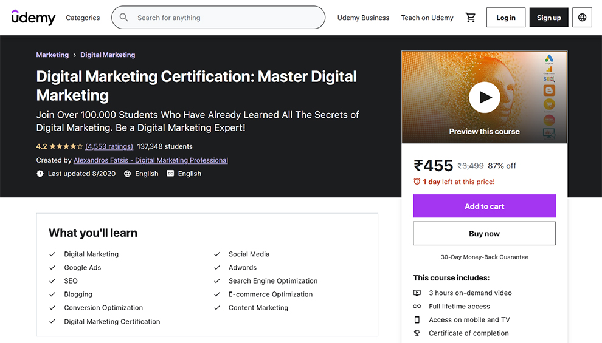Viewport: 602px width, 343px height.
Task: Click 'Access on mobile and TV' text
Action: [x=469, y=319]
